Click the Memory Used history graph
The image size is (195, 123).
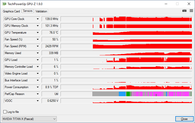pyautogui.click(x=126, y=53)
